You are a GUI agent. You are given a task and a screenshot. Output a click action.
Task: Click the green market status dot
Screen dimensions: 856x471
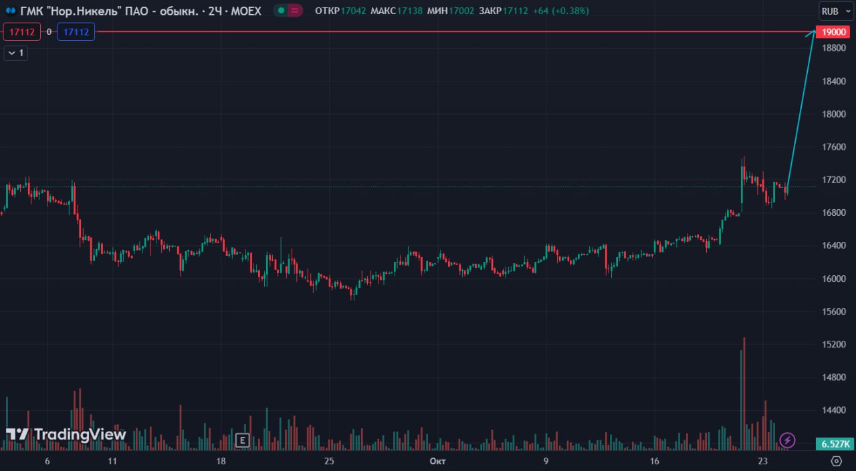(x=281, y=11)
